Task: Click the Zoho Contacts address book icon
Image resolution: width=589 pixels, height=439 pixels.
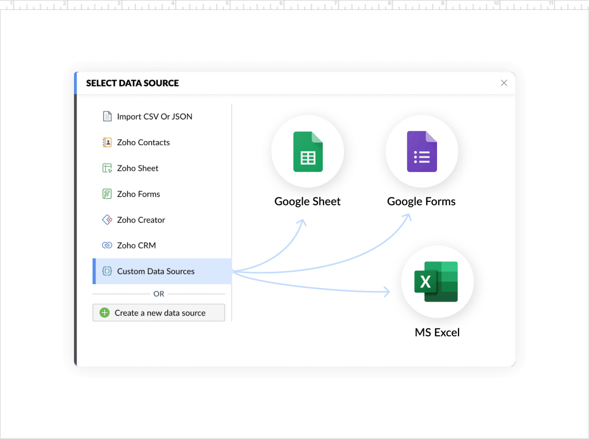Action: pyautogui.click(x=107, y=142)
